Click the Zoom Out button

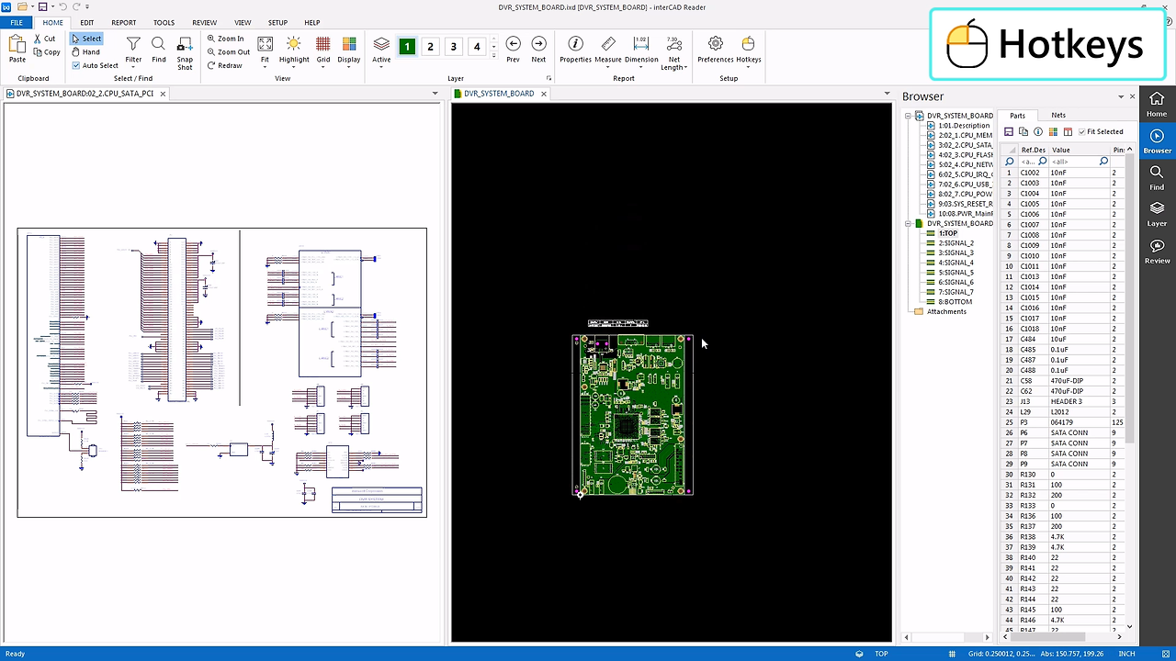[x=229, y=52]
